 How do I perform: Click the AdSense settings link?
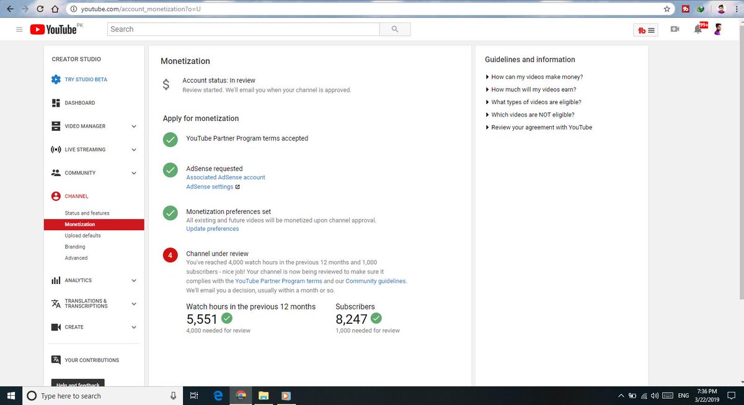(210, 187)
